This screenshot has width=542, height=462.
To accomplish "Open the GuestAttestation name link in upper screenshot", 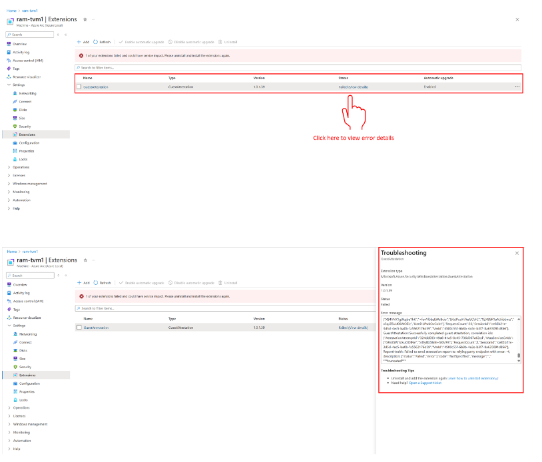I will coord(96,87).
